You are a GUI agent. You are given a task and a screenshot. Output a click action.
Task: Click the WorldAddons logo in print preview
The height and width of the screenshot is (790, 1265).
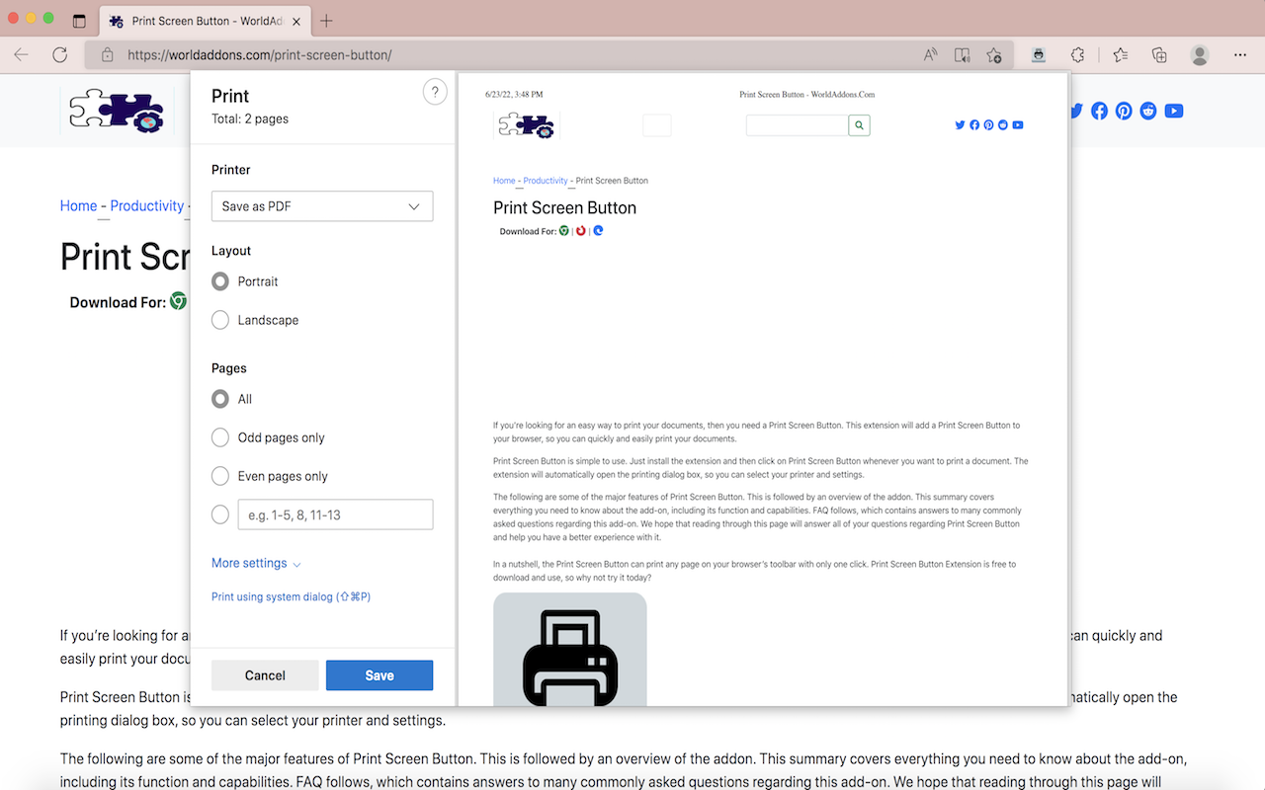(527, 124)
